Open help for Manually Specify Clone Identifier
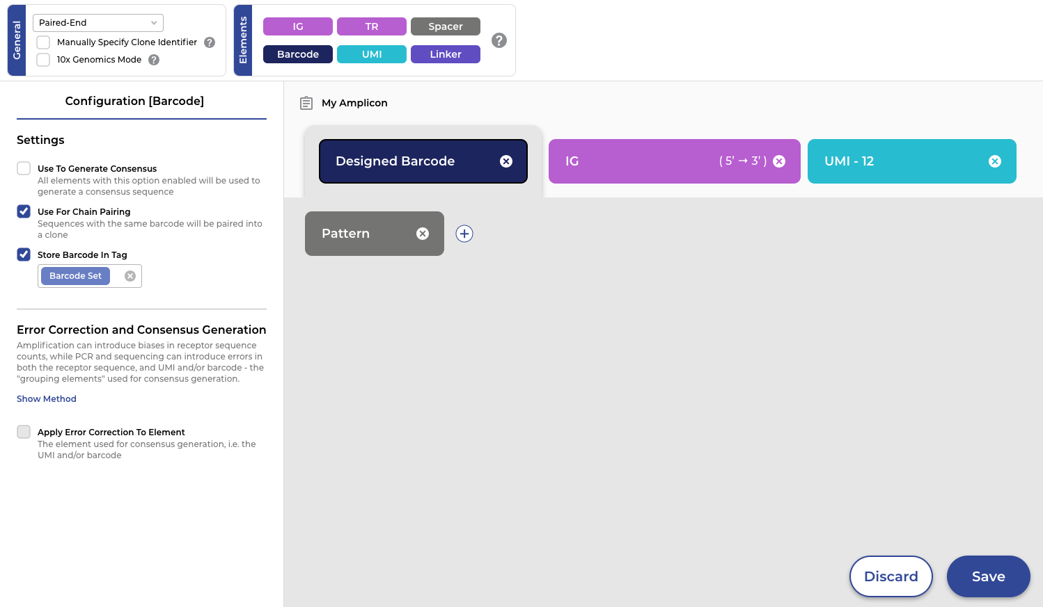 [210, 42]
